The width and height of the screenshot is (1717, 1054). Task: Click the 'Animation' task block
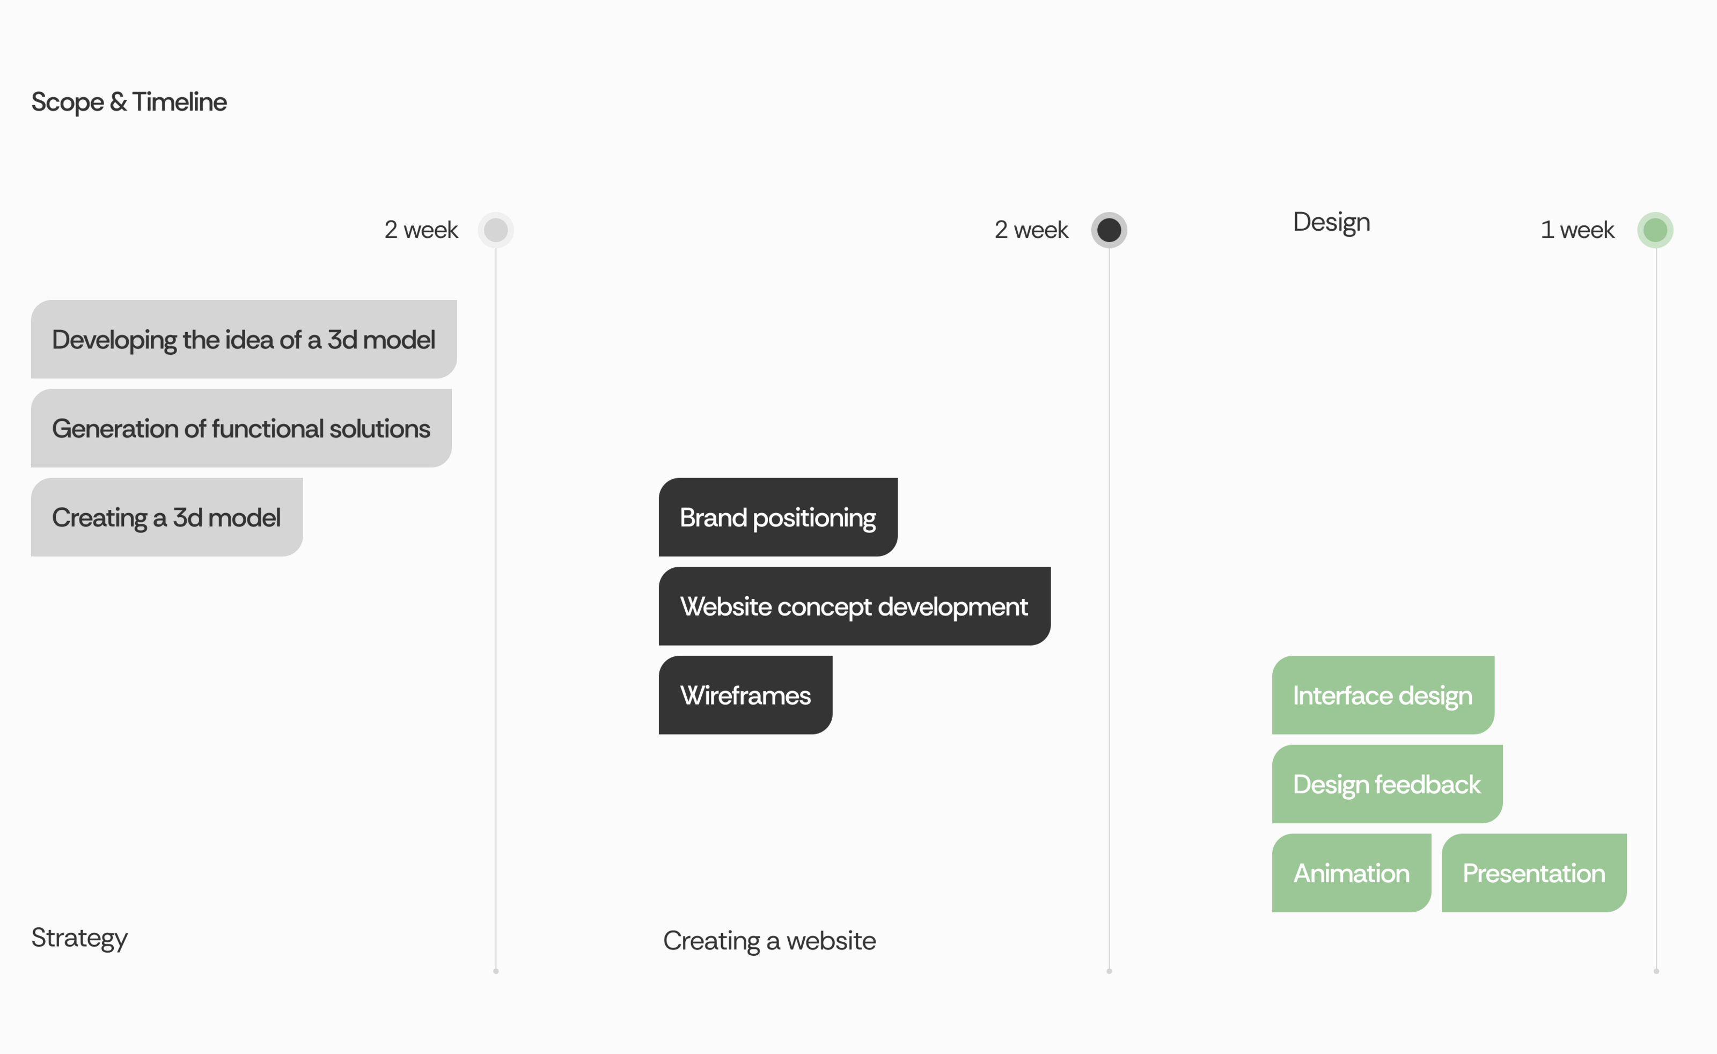pyautogui.click(x=1351, y=873)
